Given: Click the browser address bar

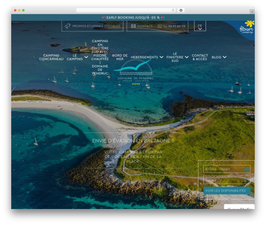Looking at the screenshot, I should click(x=126, y=11).
